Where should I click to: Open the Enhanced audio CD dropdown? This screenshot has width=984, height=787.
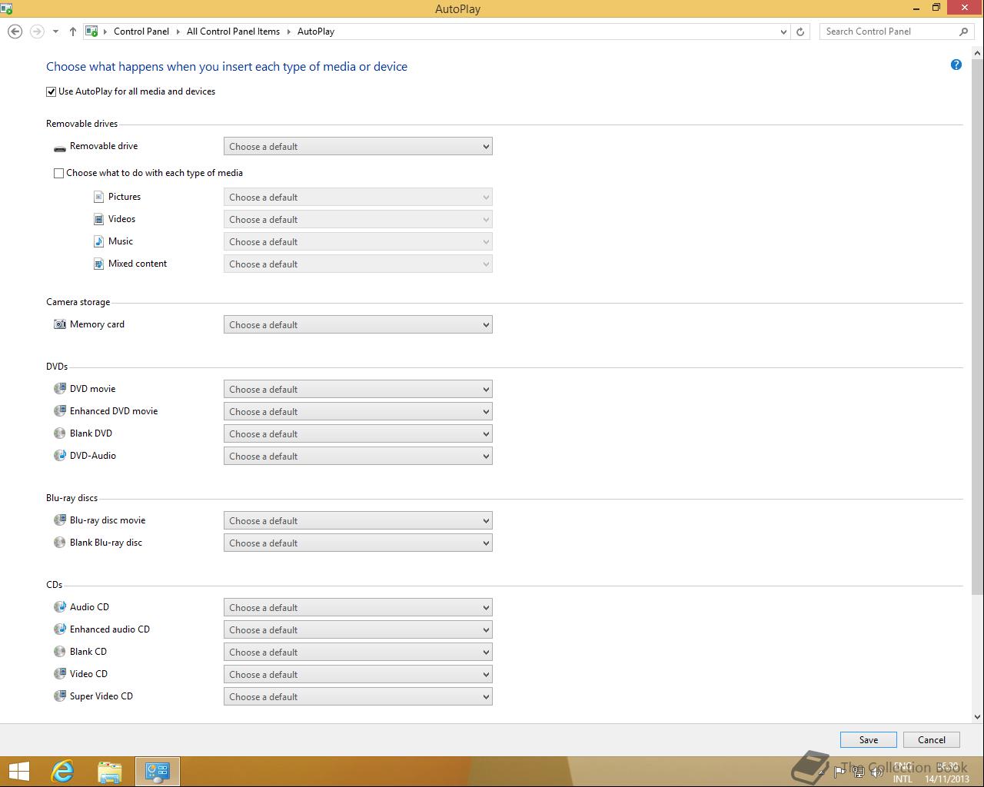(x=358, y=630)
